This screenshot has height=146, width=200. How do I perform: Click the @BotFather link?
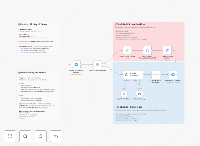tap(37, 31)
